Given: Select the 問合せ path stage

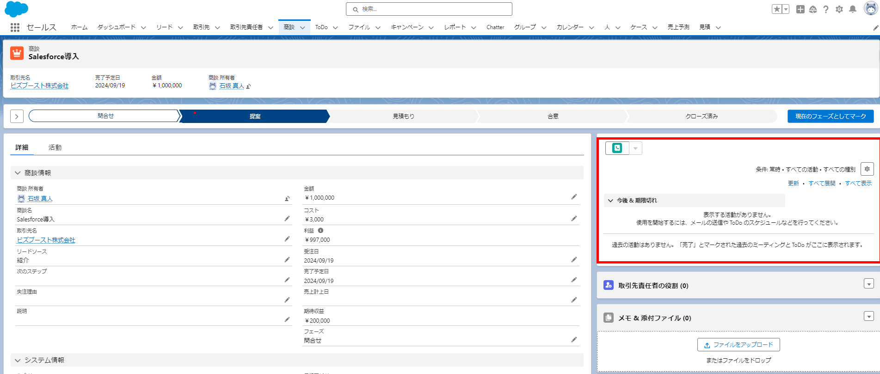Looking at the screenshot, I should (x=105, y=116).
